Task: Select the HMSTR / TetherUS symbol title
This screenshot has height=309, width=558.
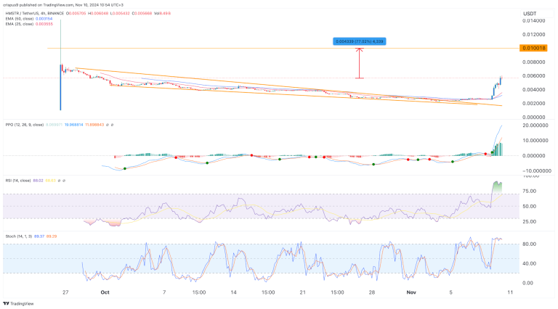Action: point(35,14)
